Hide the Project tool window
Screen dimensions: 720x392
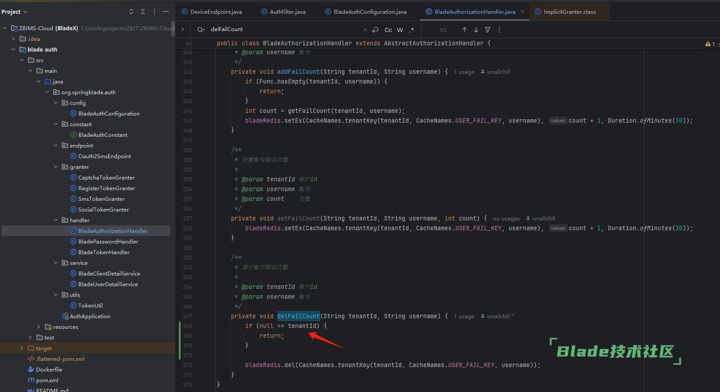click(x=166, y=12)
